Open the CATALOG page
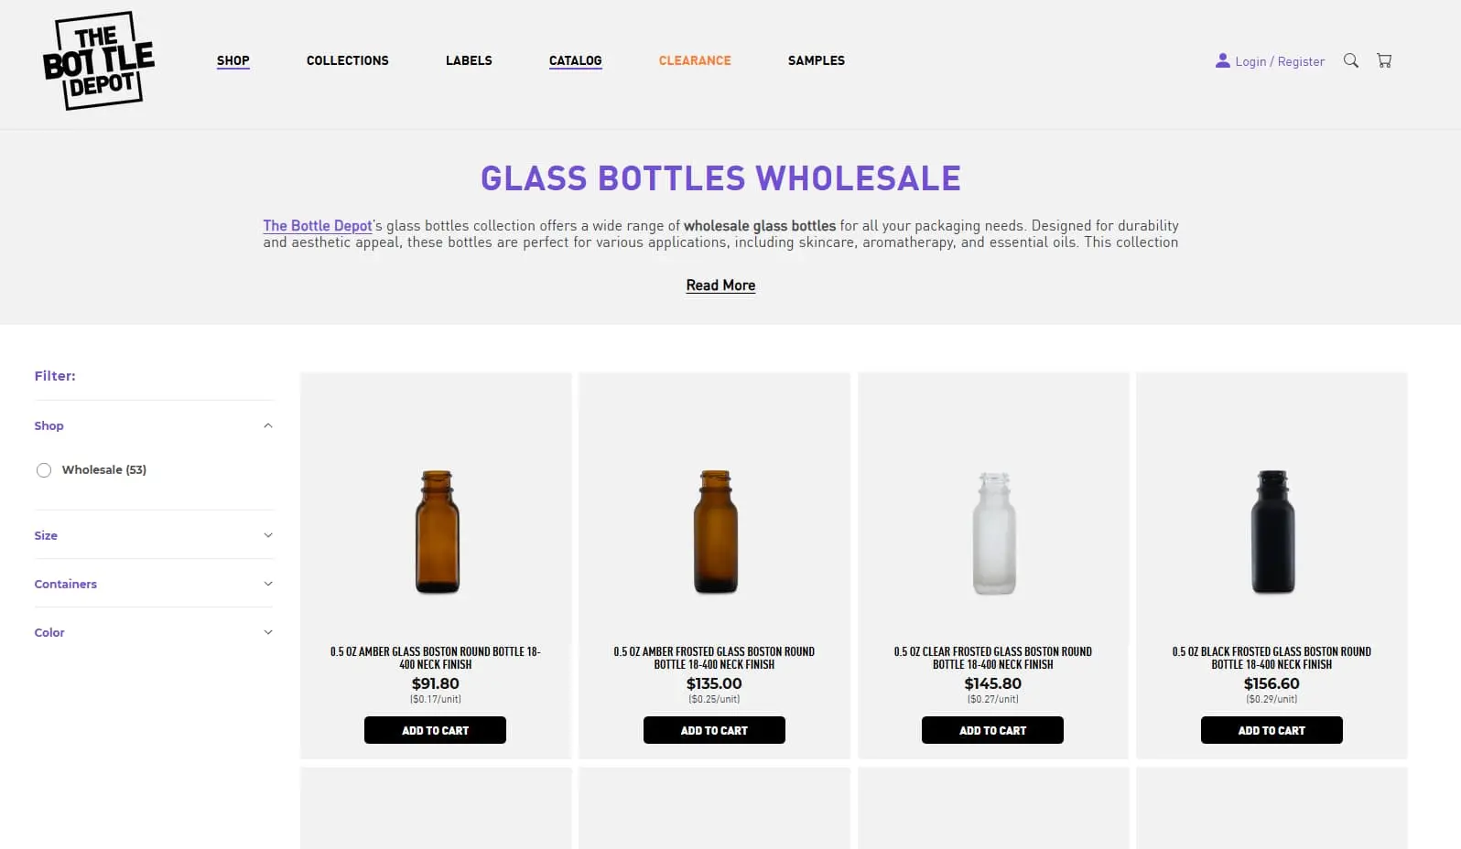Viewport: 1461px width, 849px height. click(575, 60)
